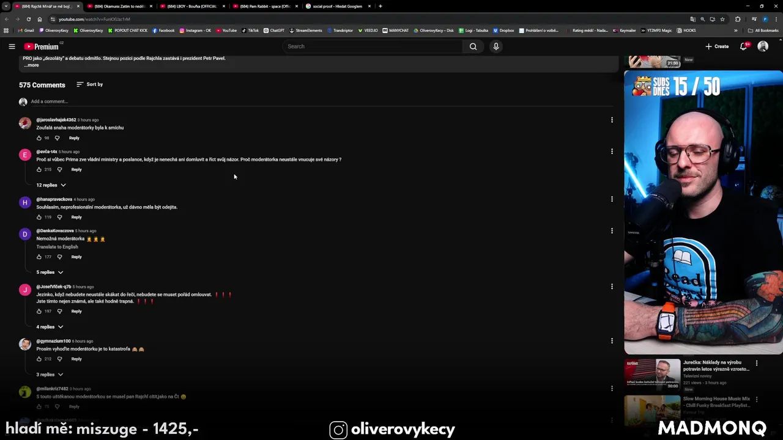The height and width of the screenshot is (440, 783).
Task: Focus the YouTube search field
Action: coord(373,46)
